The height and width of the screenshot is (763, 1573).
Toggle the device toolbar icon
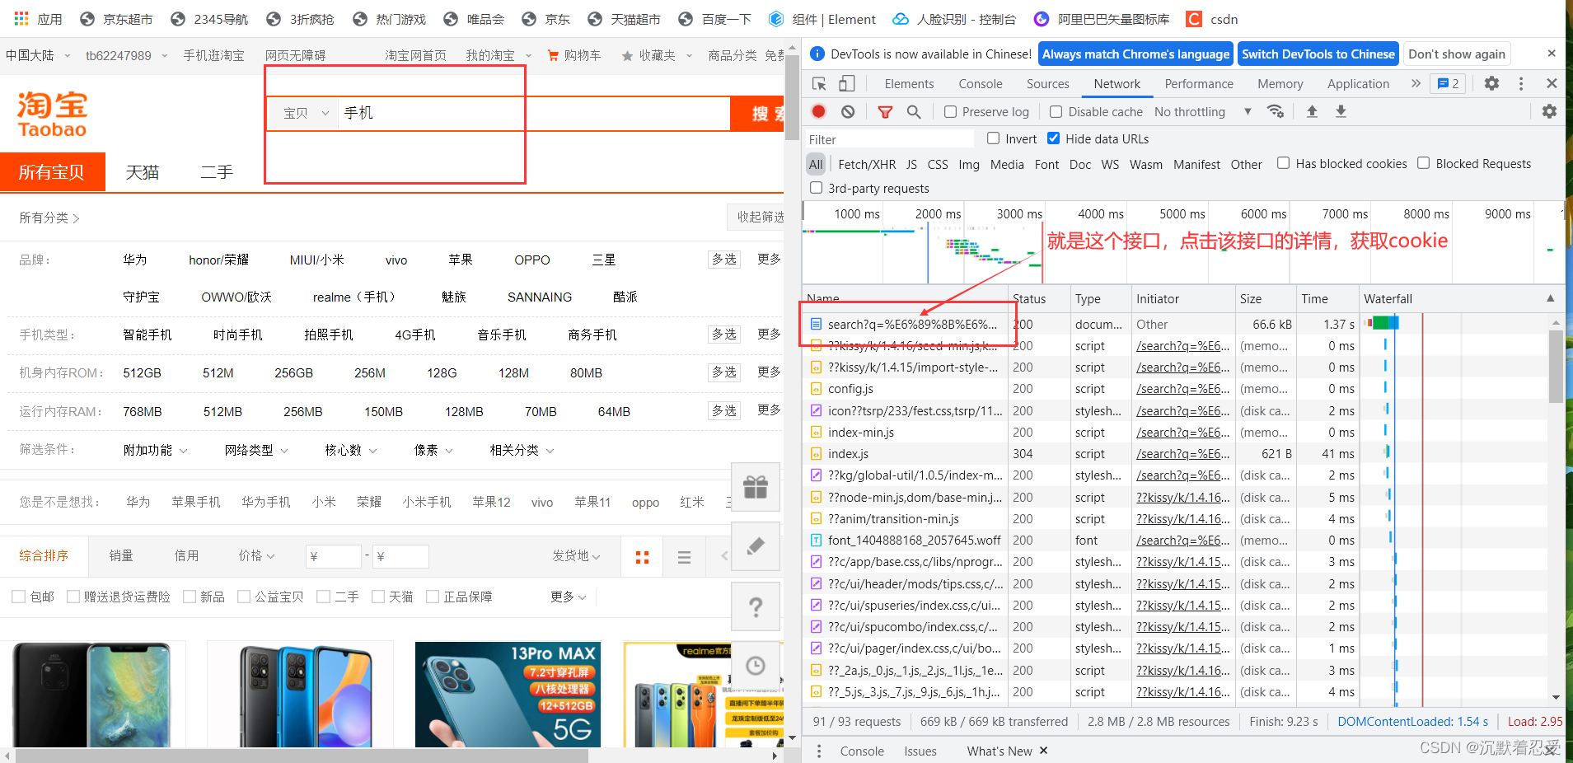point(847,83)
